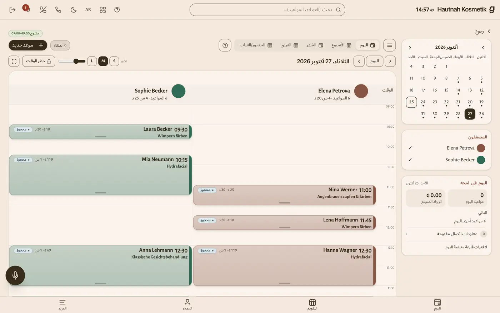Click the help icon next to الحضور/الغياب tab
The height and width of the screenshot is (313, 500).
pyautogui.click(x=225, y=45)
